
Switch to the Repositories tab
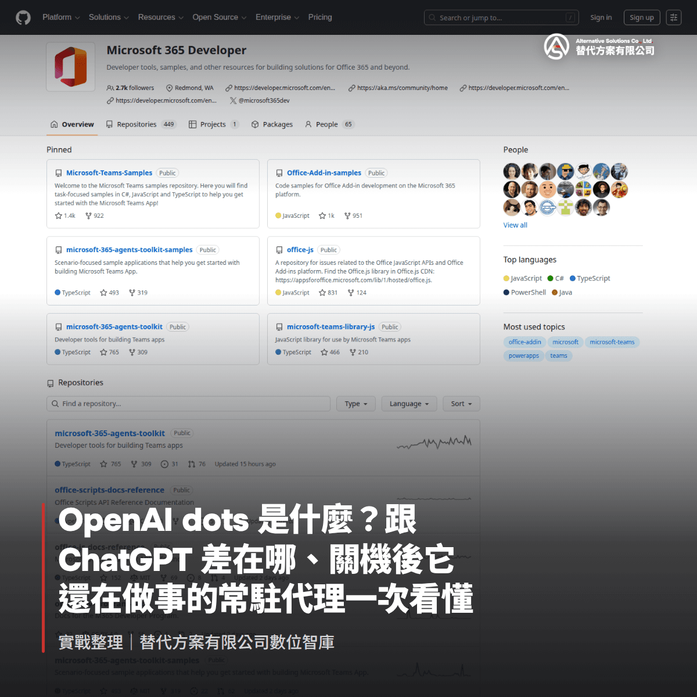[x=141, y=124]
